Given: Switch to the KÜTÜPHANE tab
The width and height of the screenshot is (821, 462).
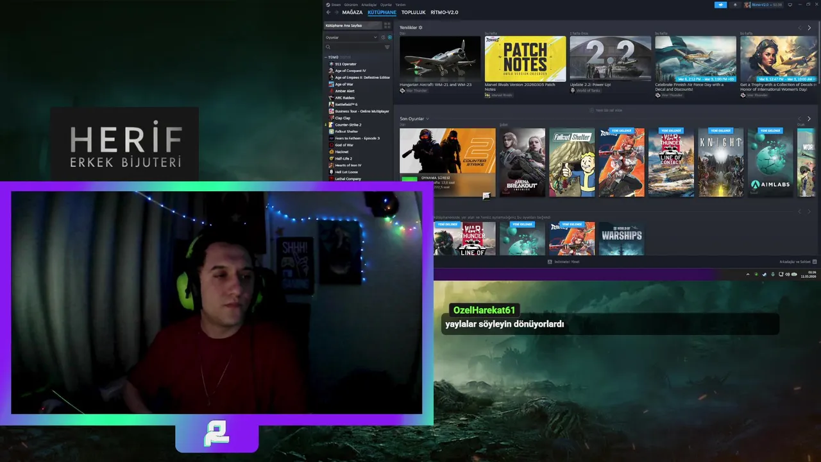Looking at the screenshot, I should (382, 12).
